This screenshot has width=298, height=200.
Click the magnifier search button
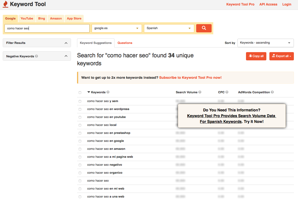204,28
